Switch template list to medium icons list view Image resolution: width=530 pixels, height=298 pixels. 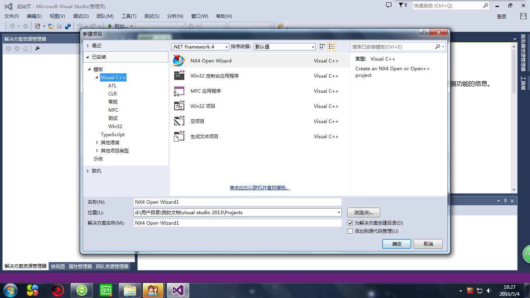point(332,47)
